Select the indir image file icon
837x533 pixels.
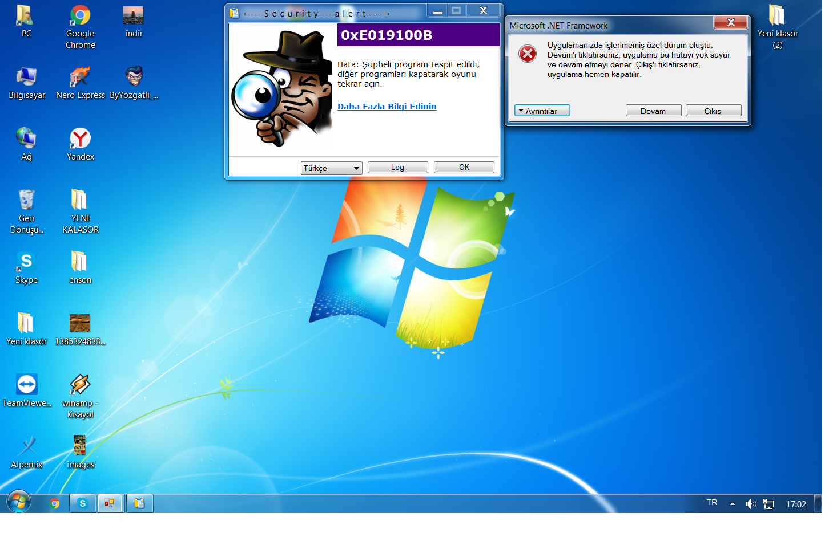tap(134, 21)
